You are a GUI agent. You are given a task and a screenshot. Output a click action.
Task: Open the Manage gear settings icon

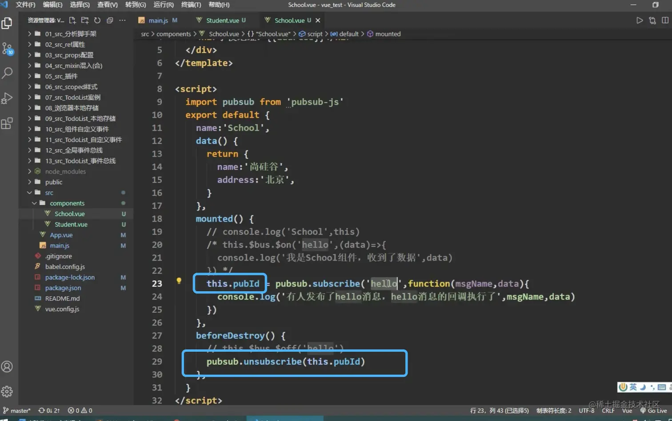(7, 391)
